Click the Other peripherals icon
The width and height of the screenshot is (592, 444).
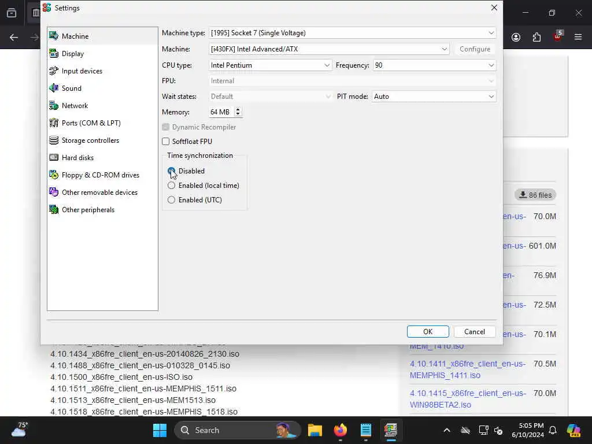coord(54,210)
